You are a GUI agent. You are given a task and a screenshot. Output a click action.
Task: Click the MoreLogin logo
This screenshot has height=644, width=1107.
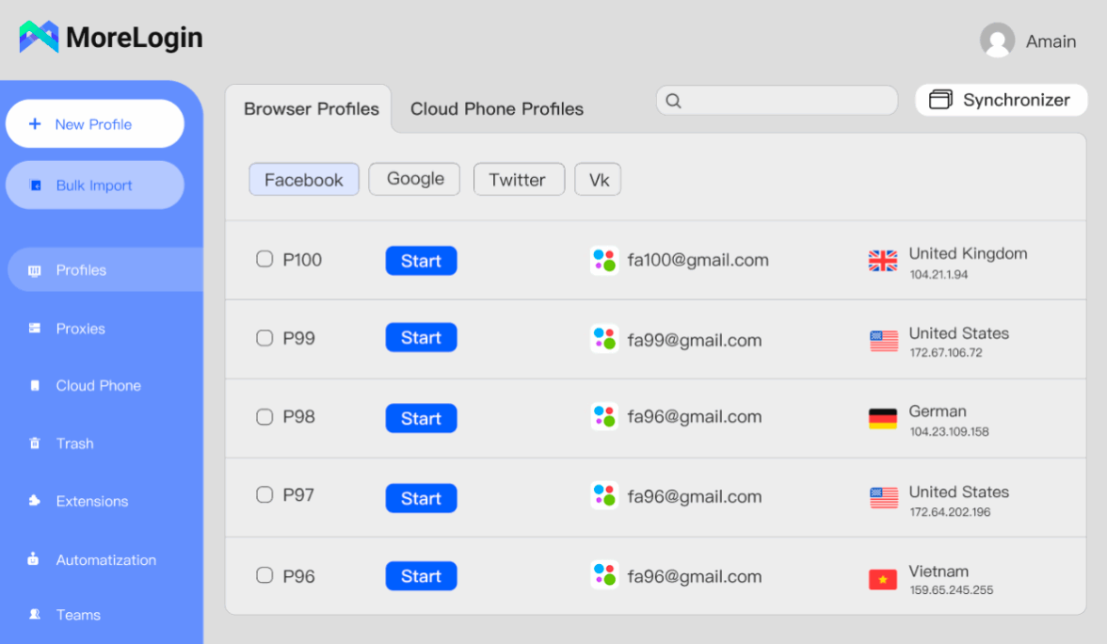40,38
